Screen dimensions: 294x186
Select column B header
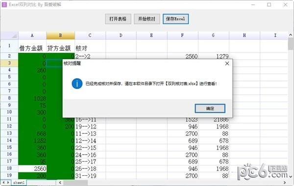[60, 35]
